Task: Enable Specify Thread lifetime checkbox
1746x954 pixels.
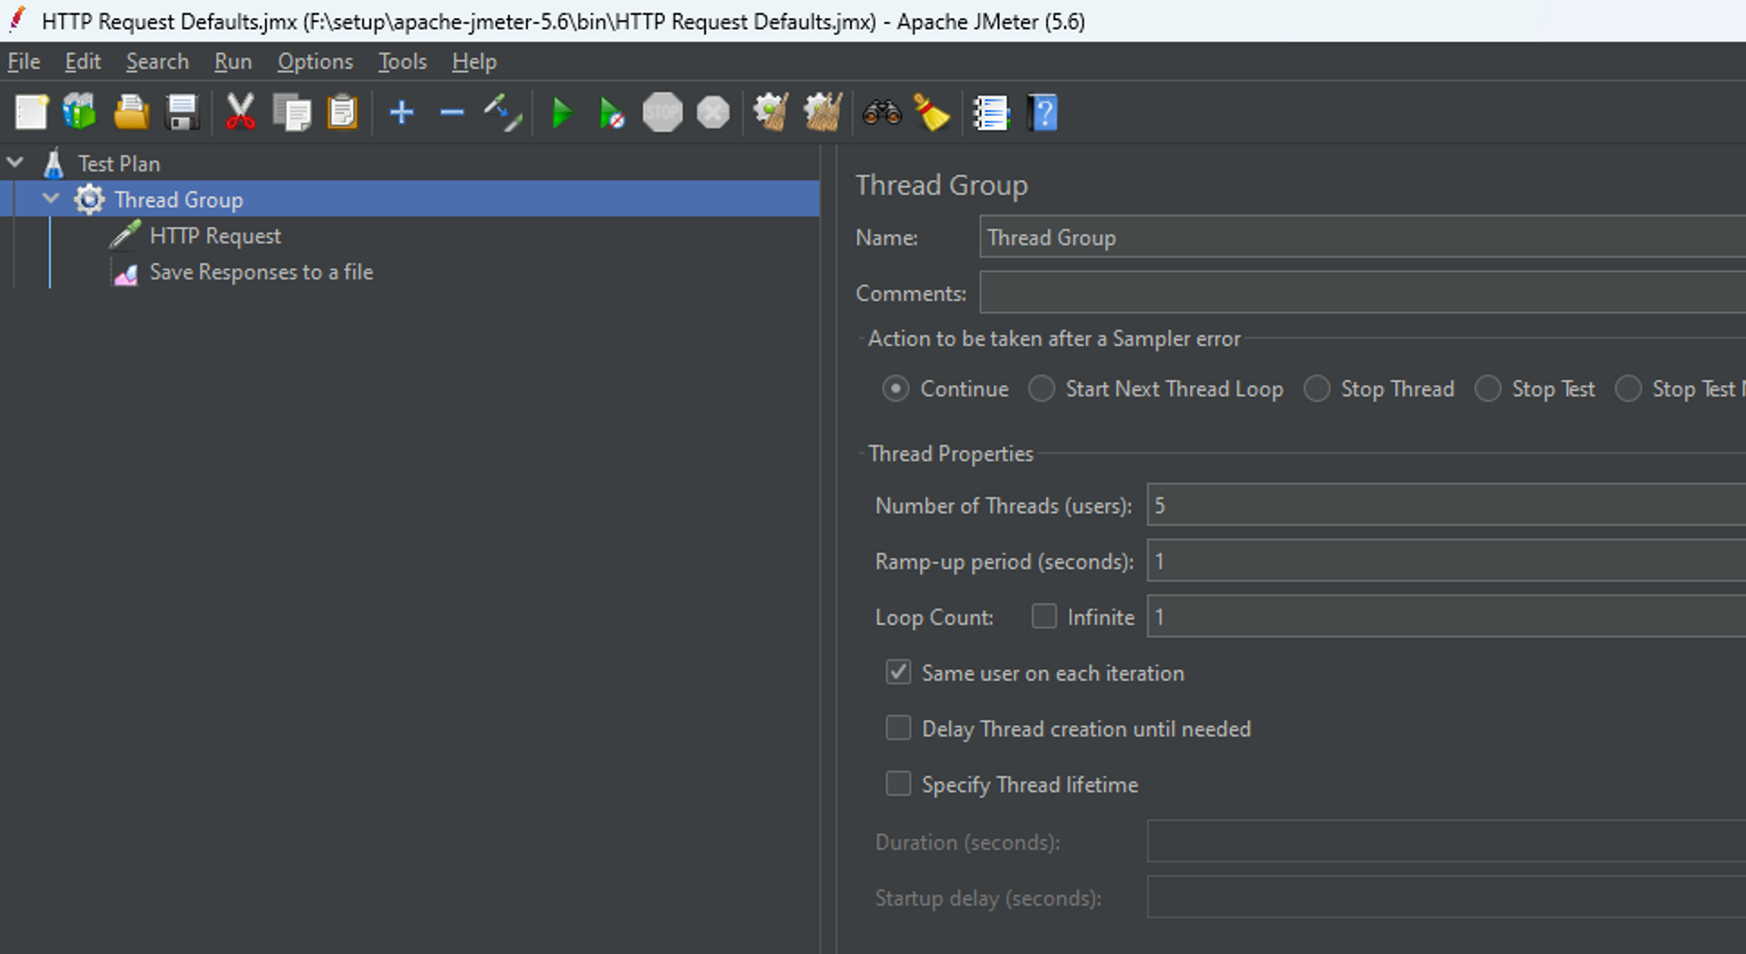Action: [x=898, y=784]
